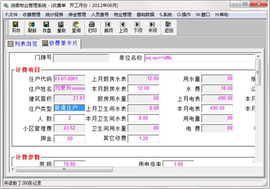
Task: Click the 房租 field showing 76.80
Action: tap(69, 164)
